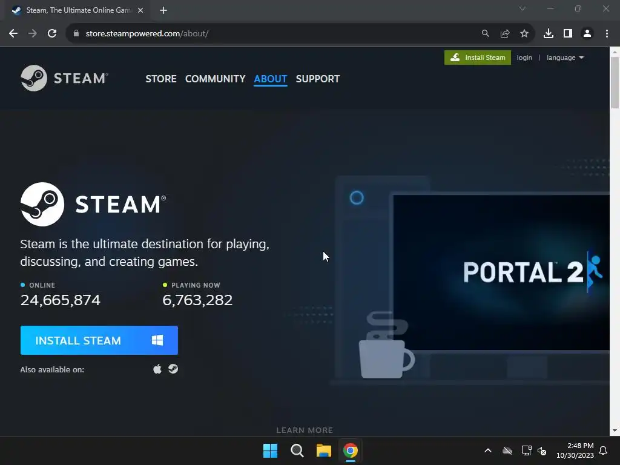Screen dimensions: 620x465
Task: Close the Steam browser tab
Action: tap(140, 10)
